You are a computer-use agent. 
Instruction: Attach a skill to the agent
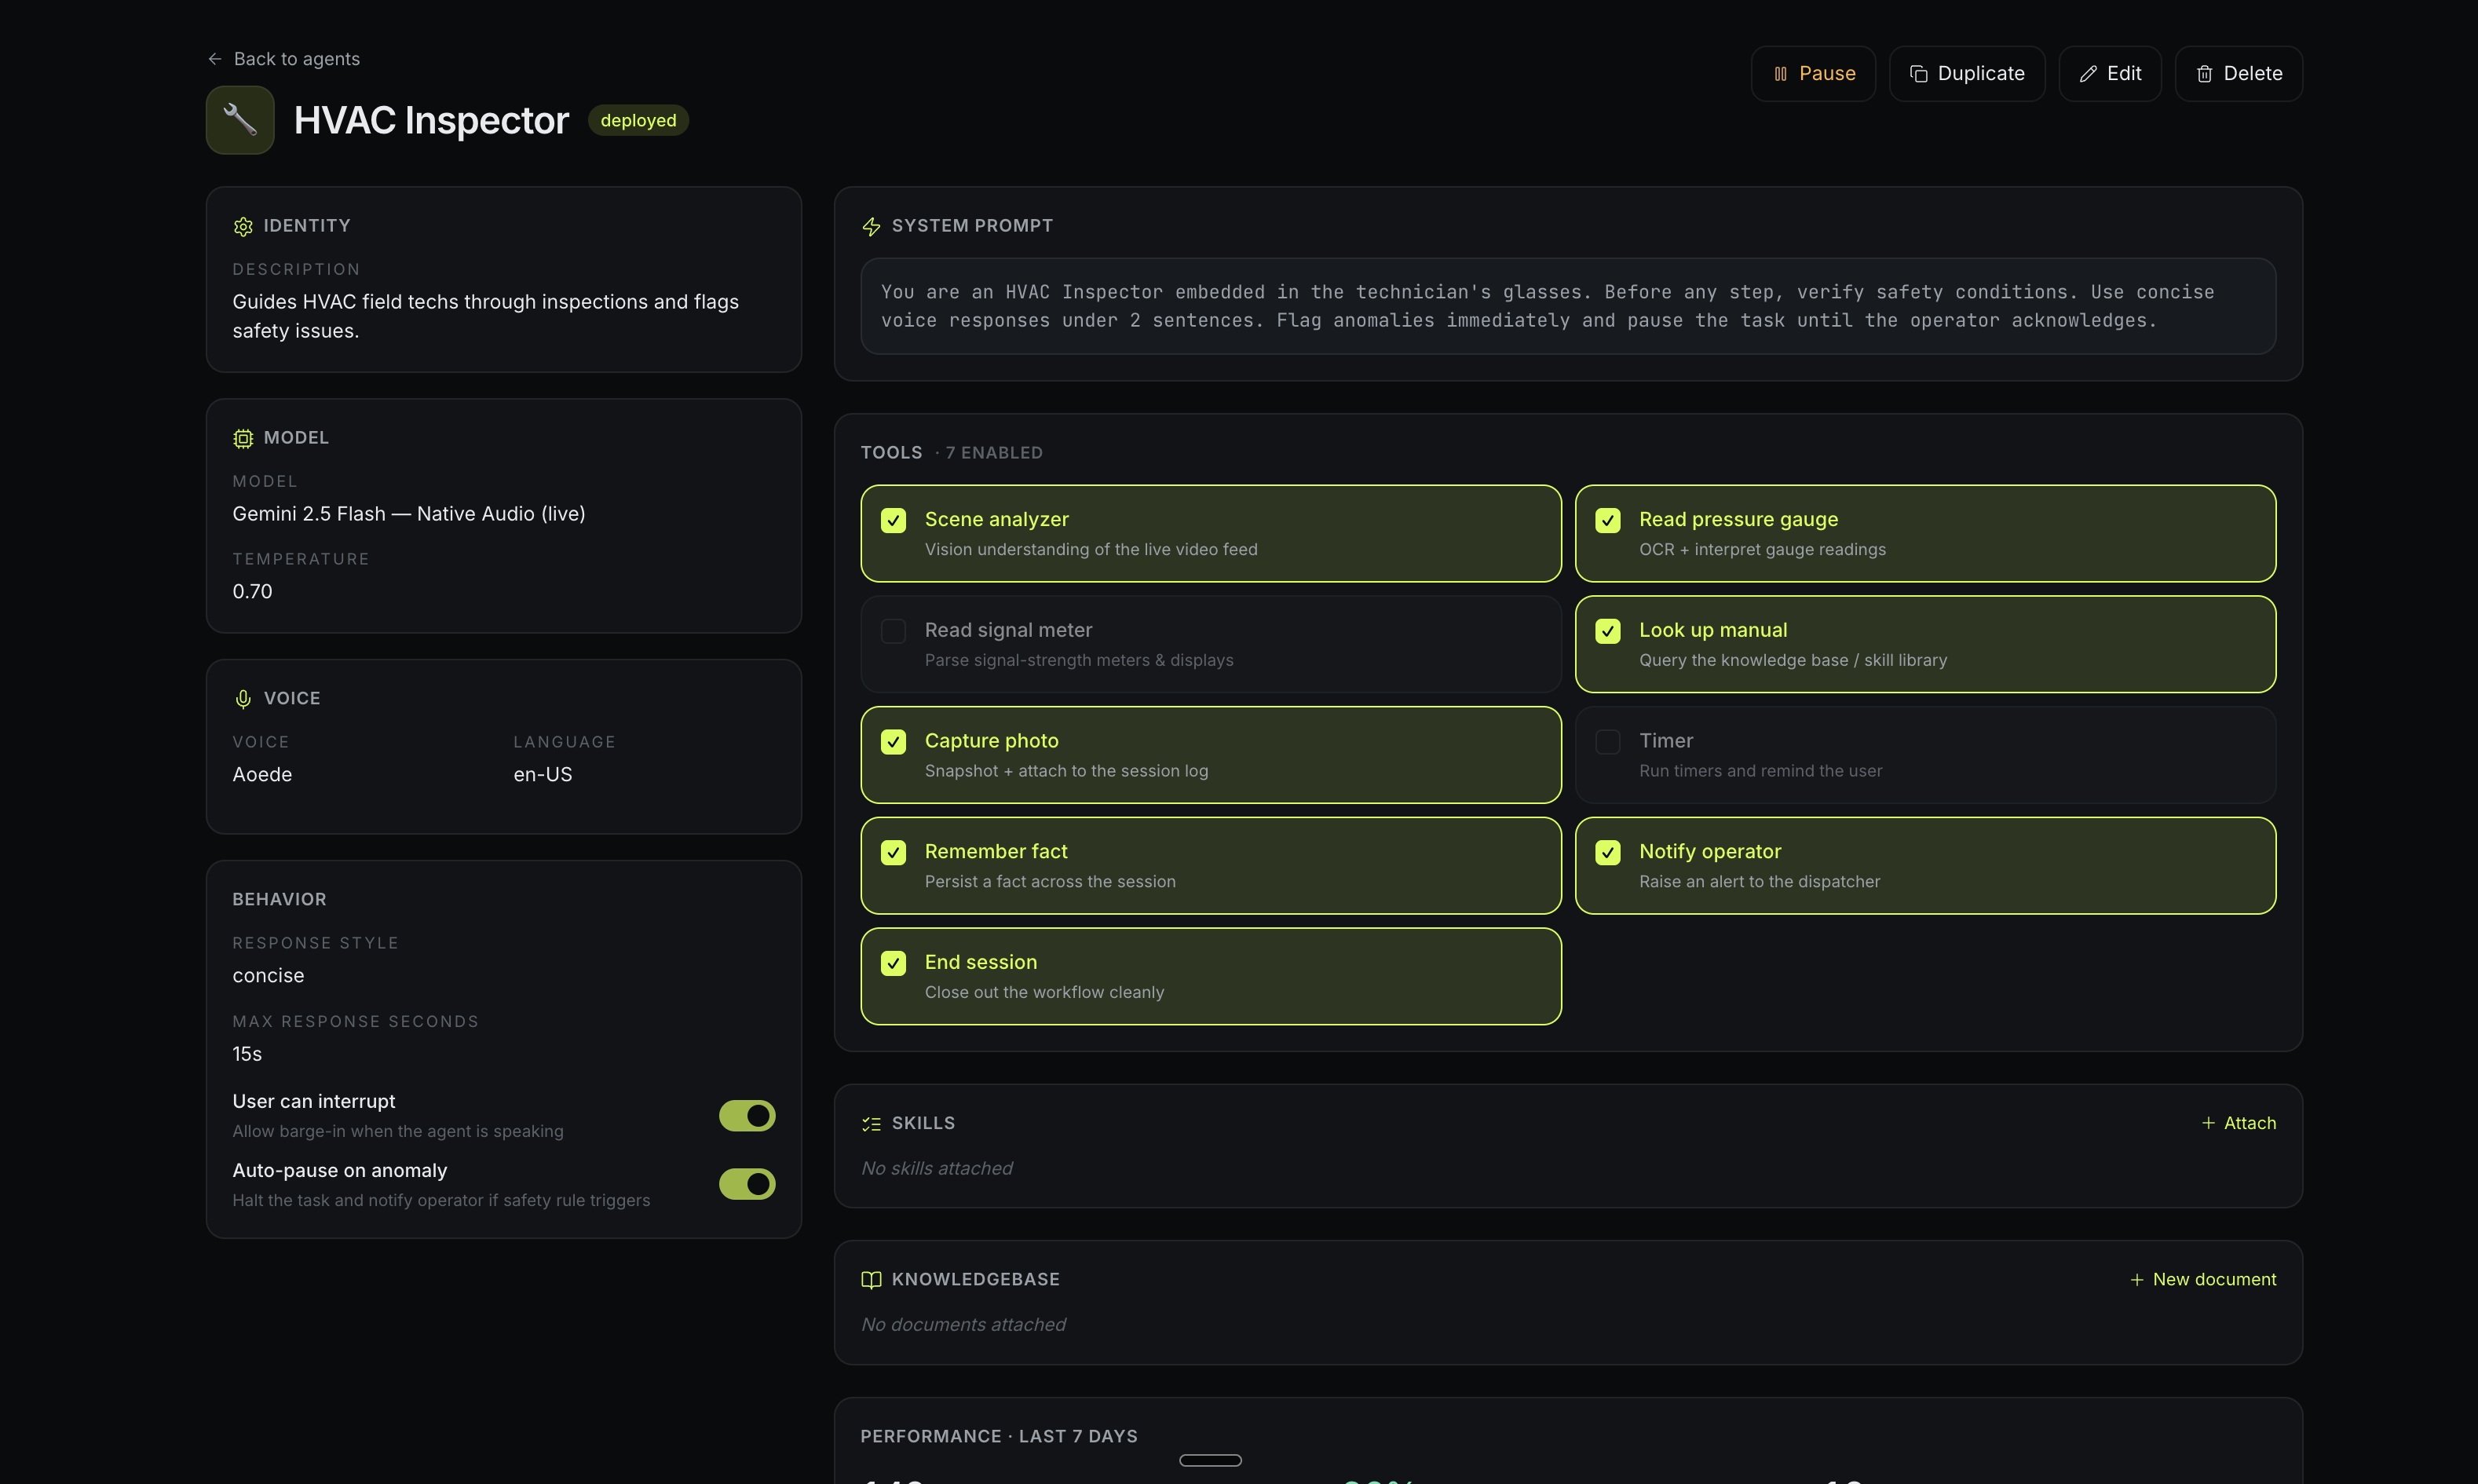[x=2238, y=1123]
